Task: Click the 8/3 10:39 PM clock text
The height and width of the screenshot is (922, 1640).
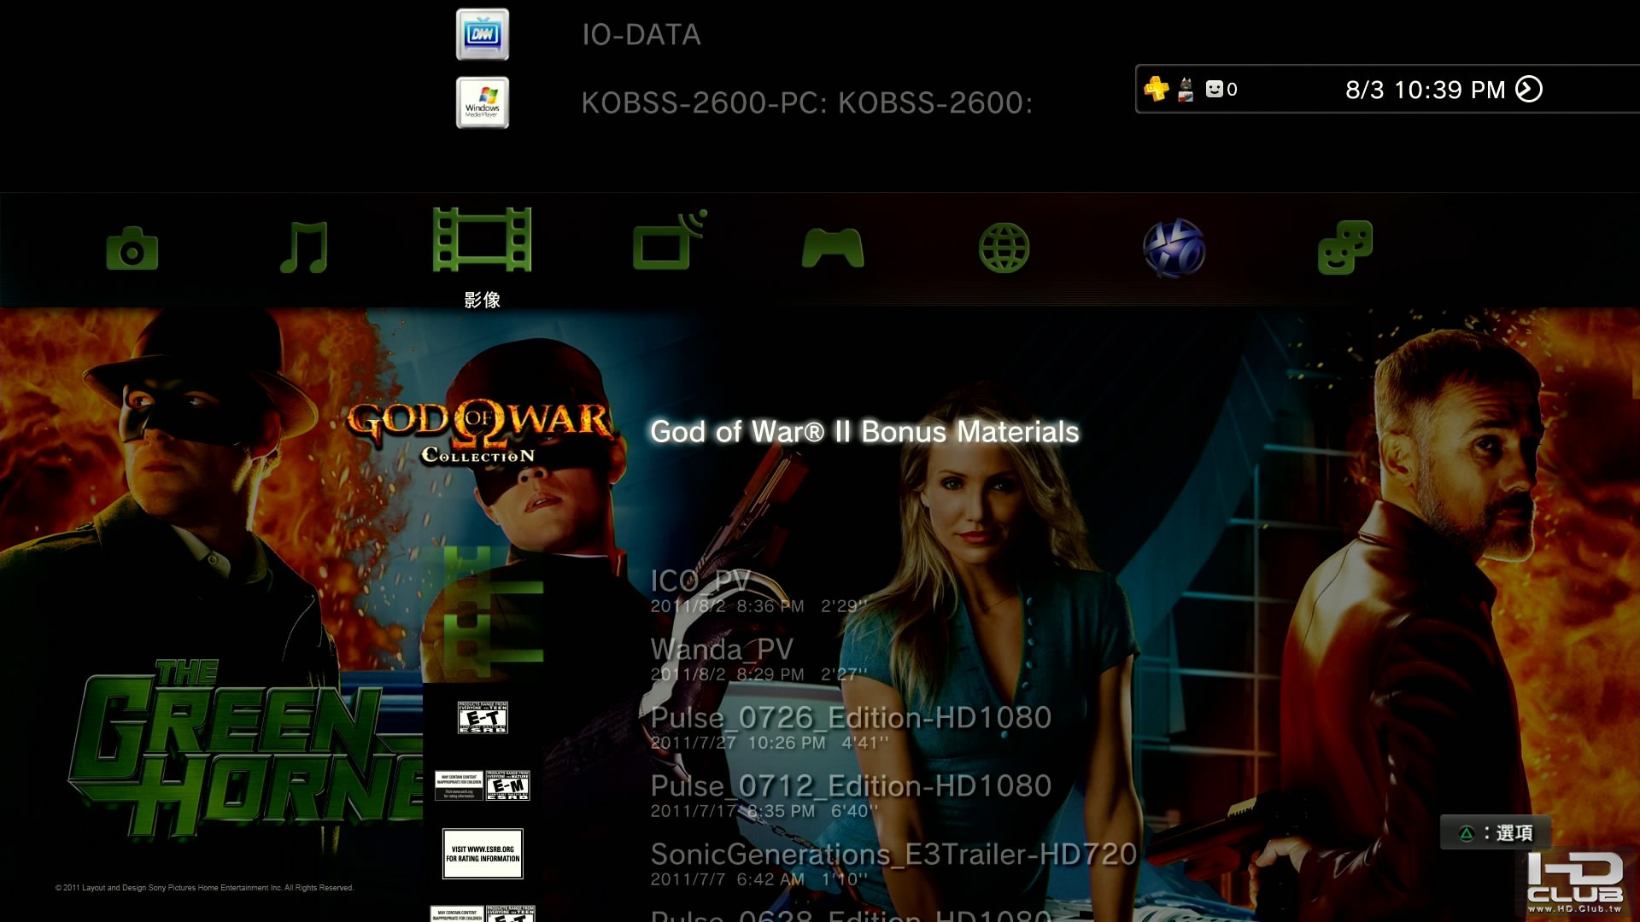Action: click(1425, 90)
